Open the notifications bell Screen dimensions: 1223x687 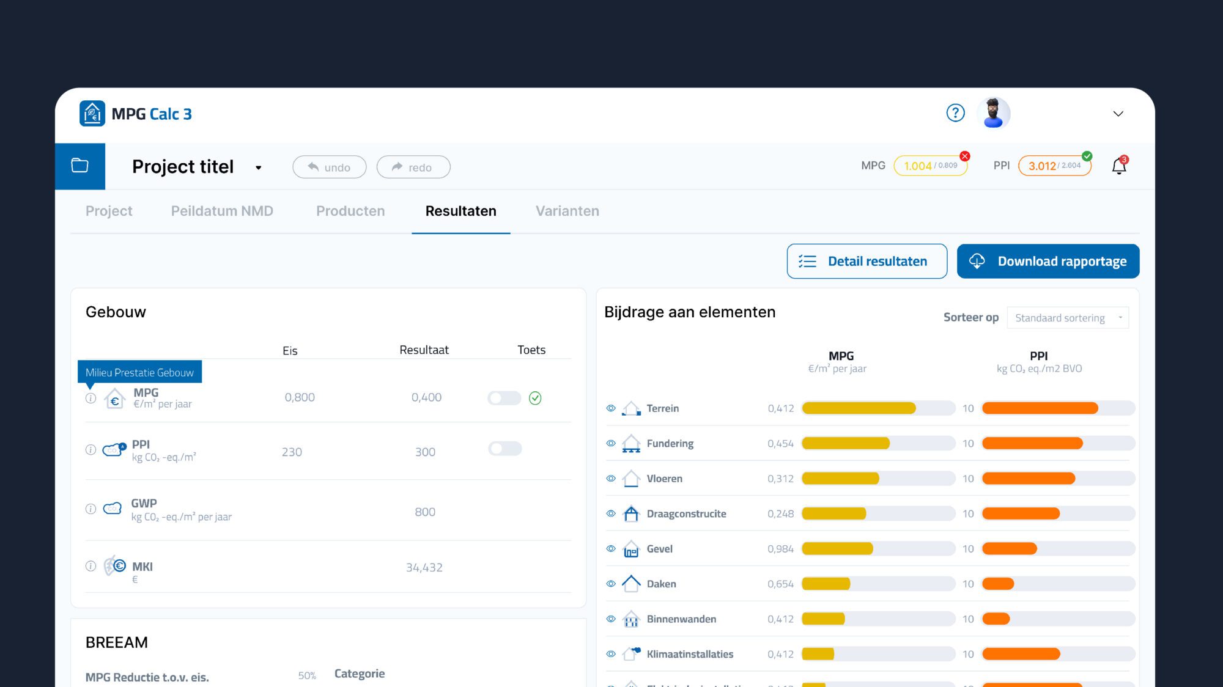click(1119, 166)
